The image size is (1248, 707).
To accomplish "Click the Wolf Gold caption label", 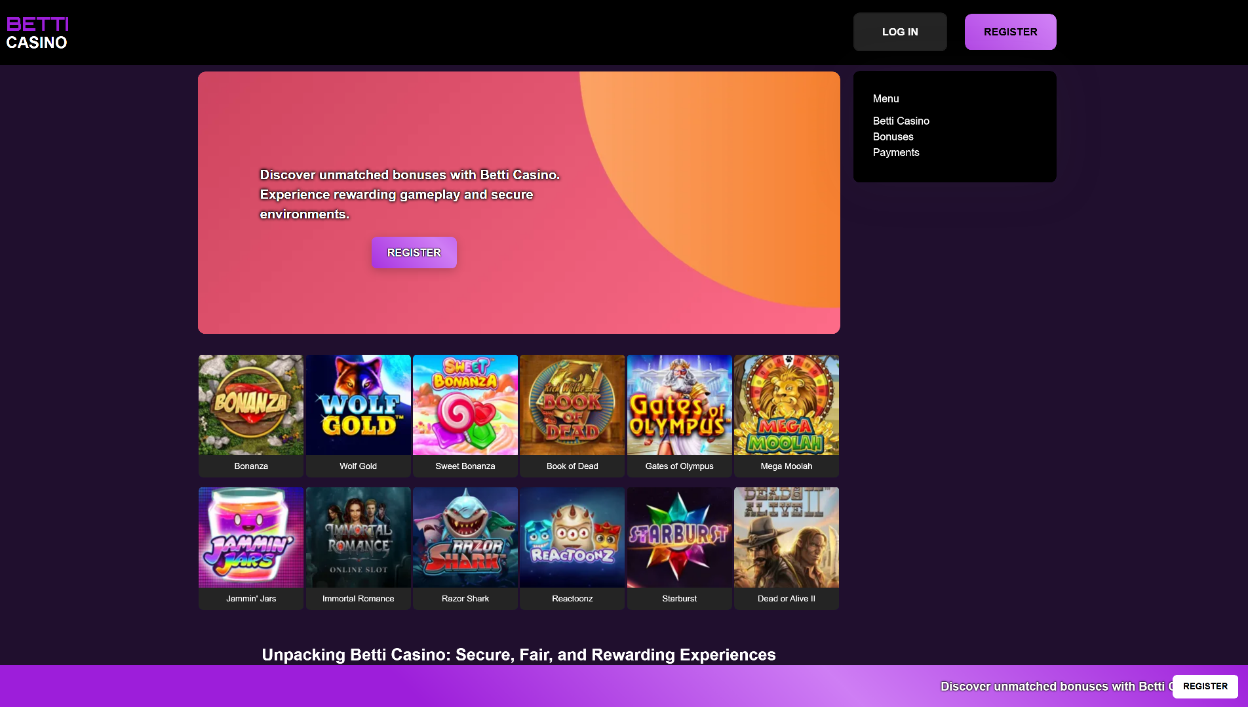I will pyautogui.click(x=359, y=466).
